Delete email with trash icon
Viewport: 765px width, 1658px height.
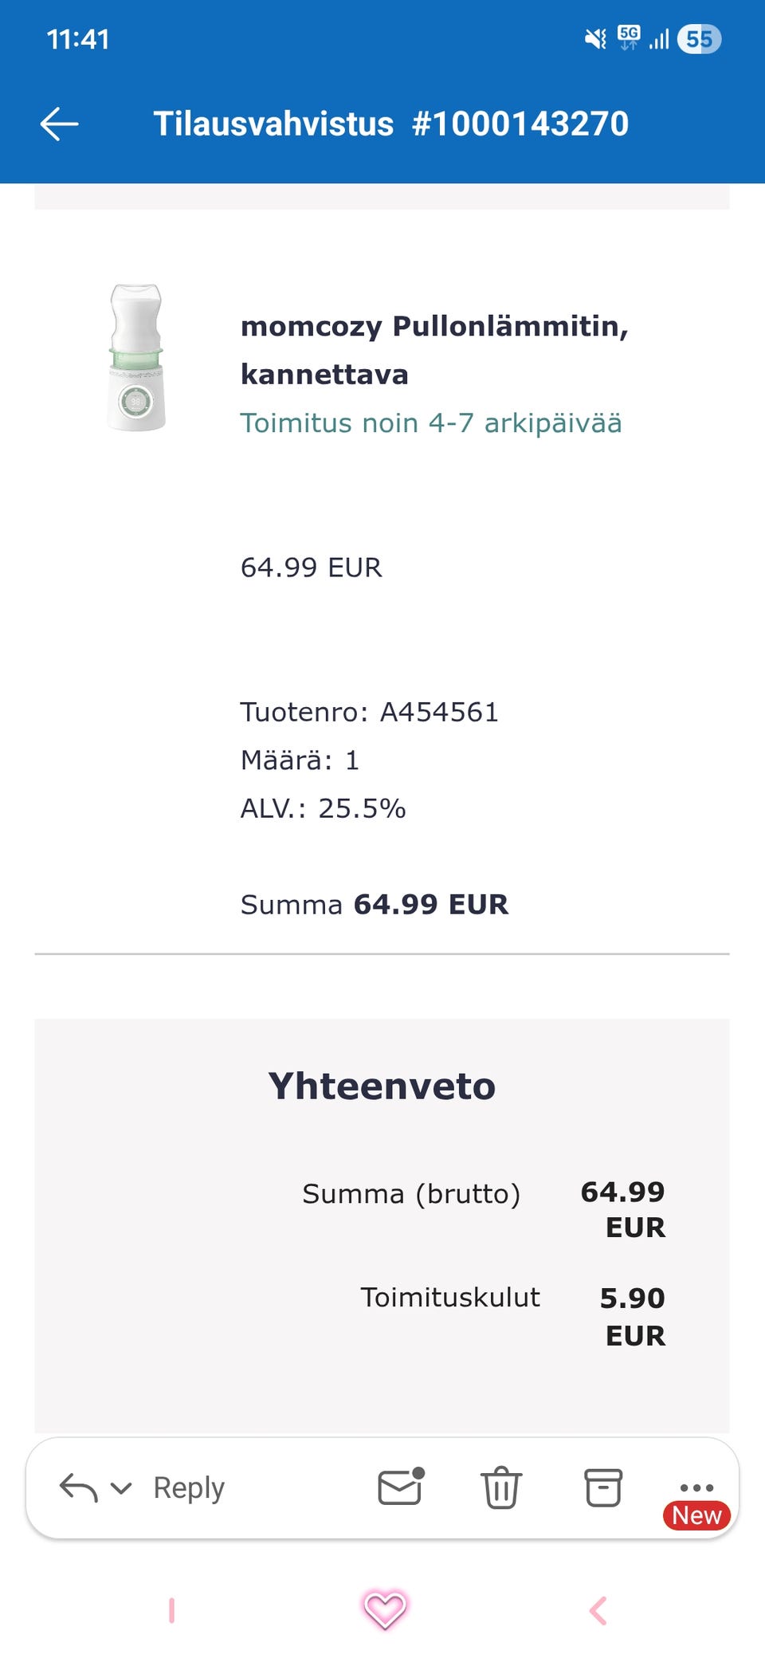(x=501, y=1487)
